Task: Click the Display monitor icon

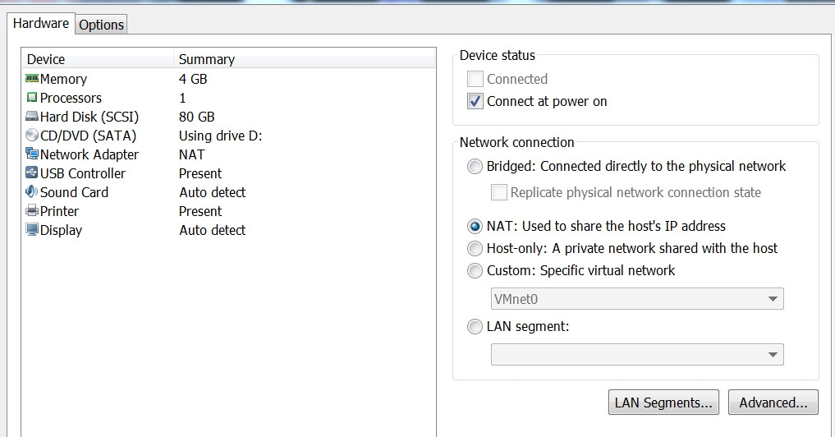Action: [x=32, y=230]
